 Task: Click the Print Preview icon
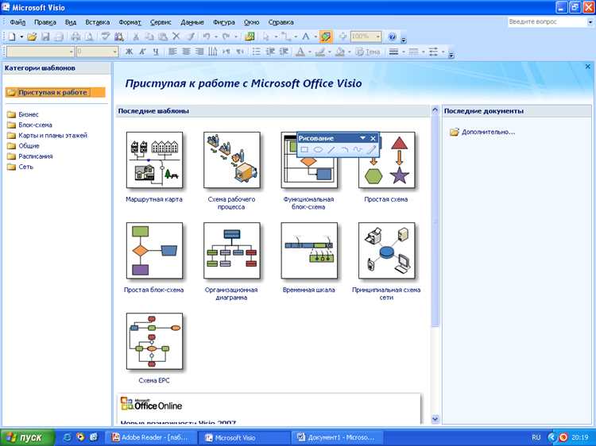pyautogui.click(x=89, y=37)
